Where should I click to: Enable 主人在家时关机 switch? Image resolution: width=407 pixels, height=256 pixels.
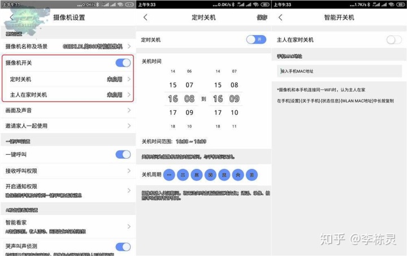coord(394,40)
